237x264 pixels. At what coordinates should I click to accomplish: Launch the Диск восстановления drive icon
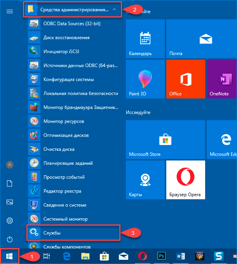pyautogui.click(x=34, y=37)
